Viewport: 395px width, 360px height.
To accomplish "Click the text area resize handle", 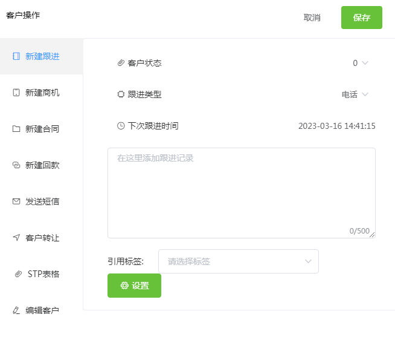I will pyautogui.click(x=372, y=235).
